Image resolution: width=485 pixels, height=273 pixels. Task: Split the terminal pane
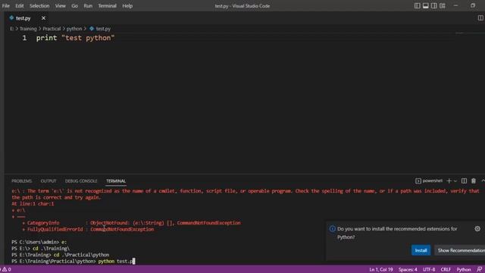[464, 180]
